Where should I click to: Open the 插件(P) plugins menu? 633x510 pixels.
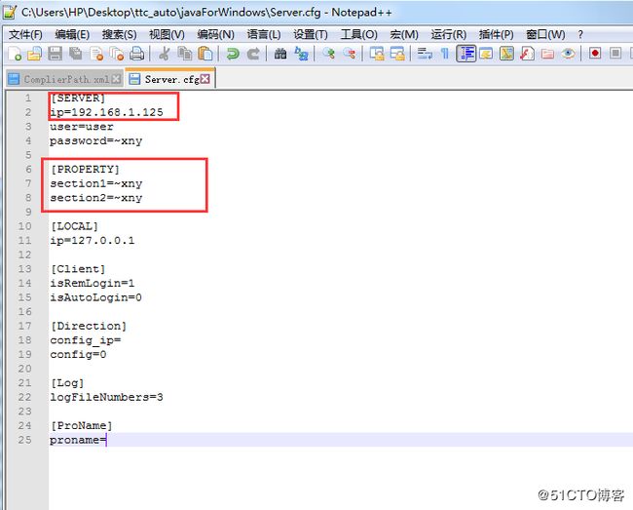pos(496,35)
